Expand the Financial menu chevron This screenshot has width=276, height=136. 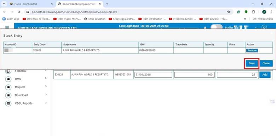46,70
